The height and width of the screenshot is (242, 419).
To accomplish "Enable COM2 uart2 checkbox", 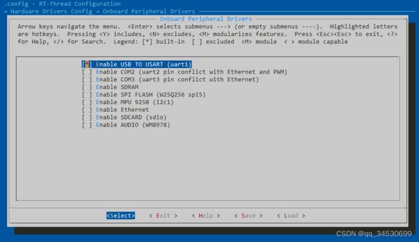I will pos(87,72).
